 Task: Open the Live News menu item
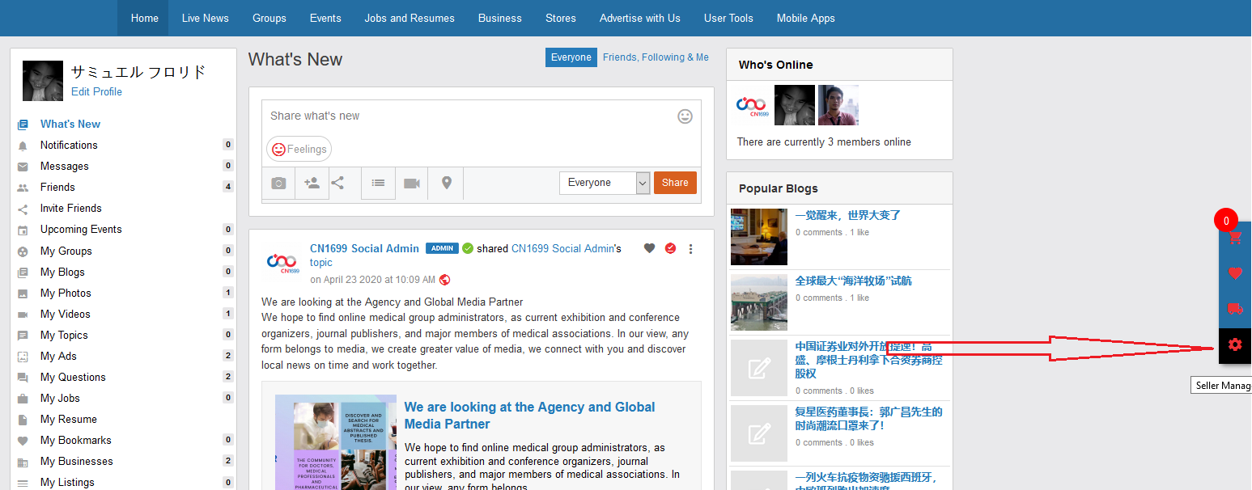click(205, 18)
